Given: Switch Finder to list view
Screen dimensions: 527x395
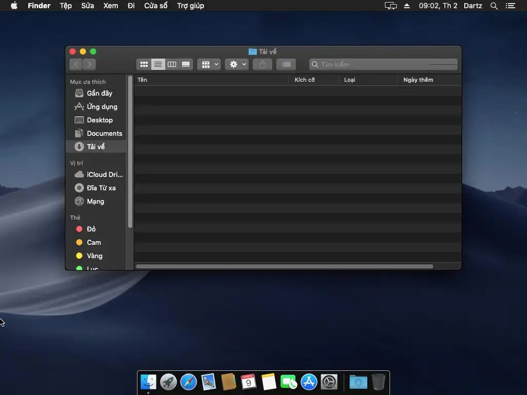Looking at the screenshot, I should tap(158, 64).
